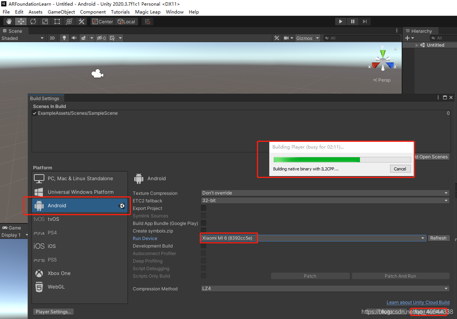The height and width of the screenshot is (319, 457).
Task: Open the Scene tab options menu
Action: point(397,31)
